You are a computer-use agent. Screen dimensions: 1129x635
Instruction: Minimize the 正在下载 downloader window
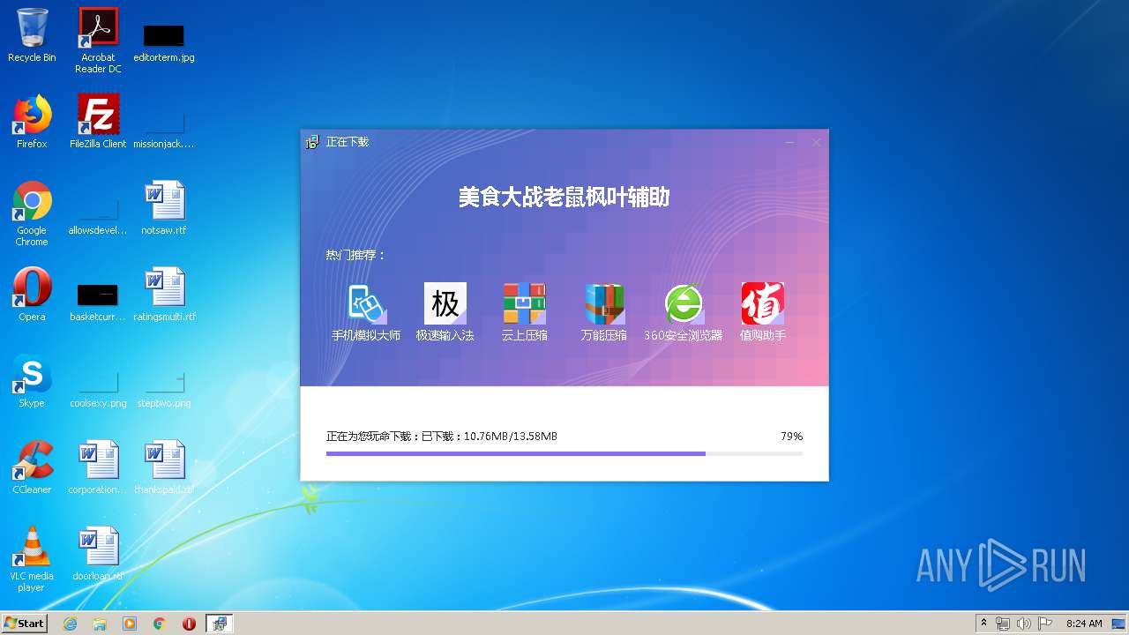point(790,142)
